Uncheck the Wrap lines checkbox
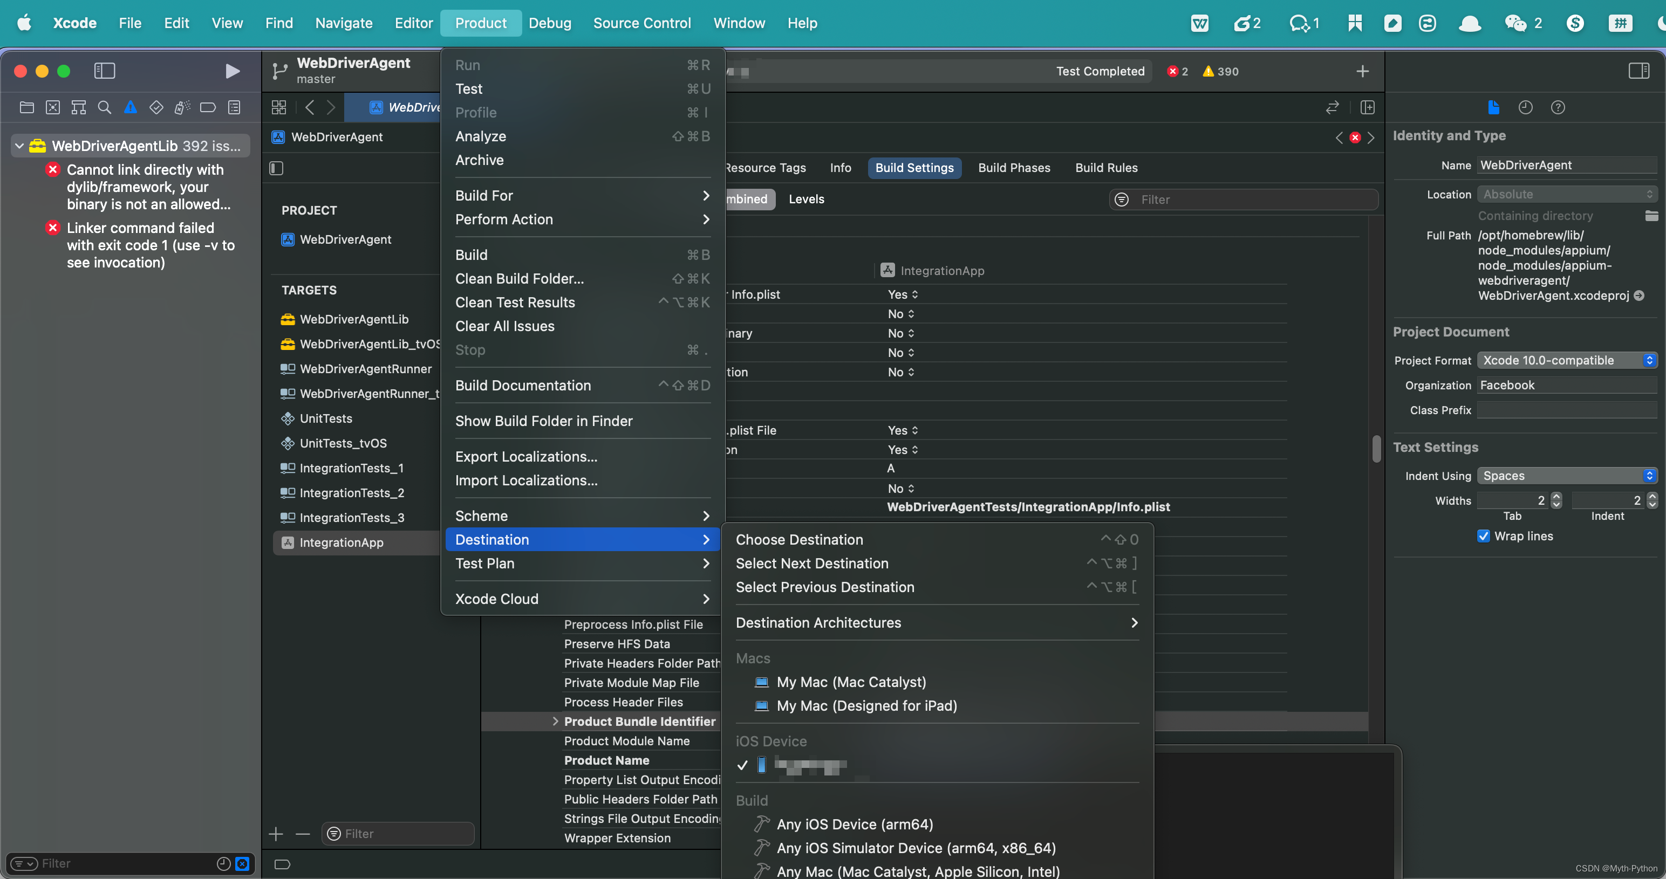1666x879 pixels. tap(1484, 536)
